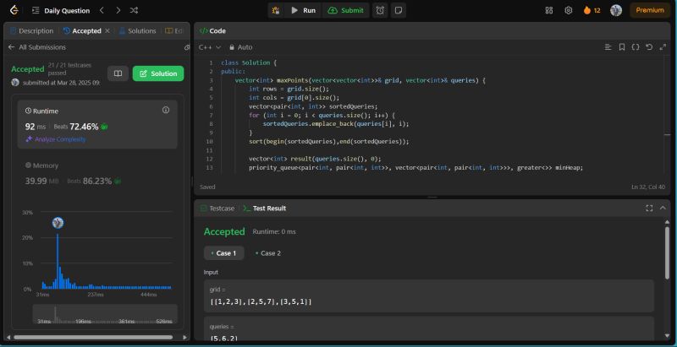Click the queries input value field
The image size is (677, 347).
(x=429, y=329)
